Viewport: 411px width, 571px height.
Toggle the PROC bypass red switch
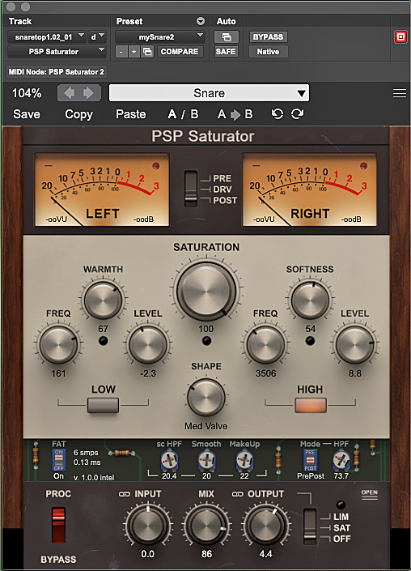58,525
